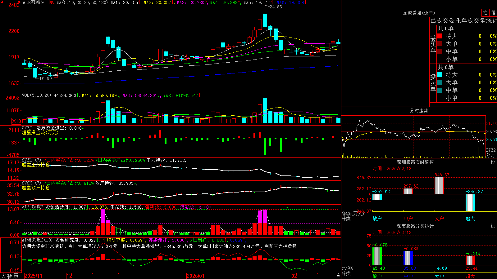Click the 永冠新材 stock name
The width and height of the screenshot is (497, 279).
(x=36, y=2)
